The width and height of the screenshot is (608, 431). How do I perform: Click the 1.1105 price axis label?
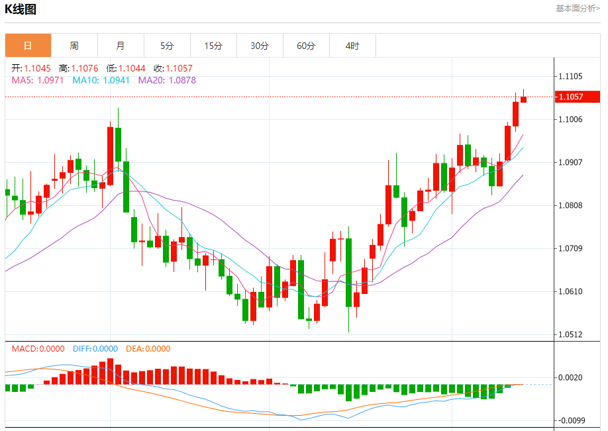point(570,76)
